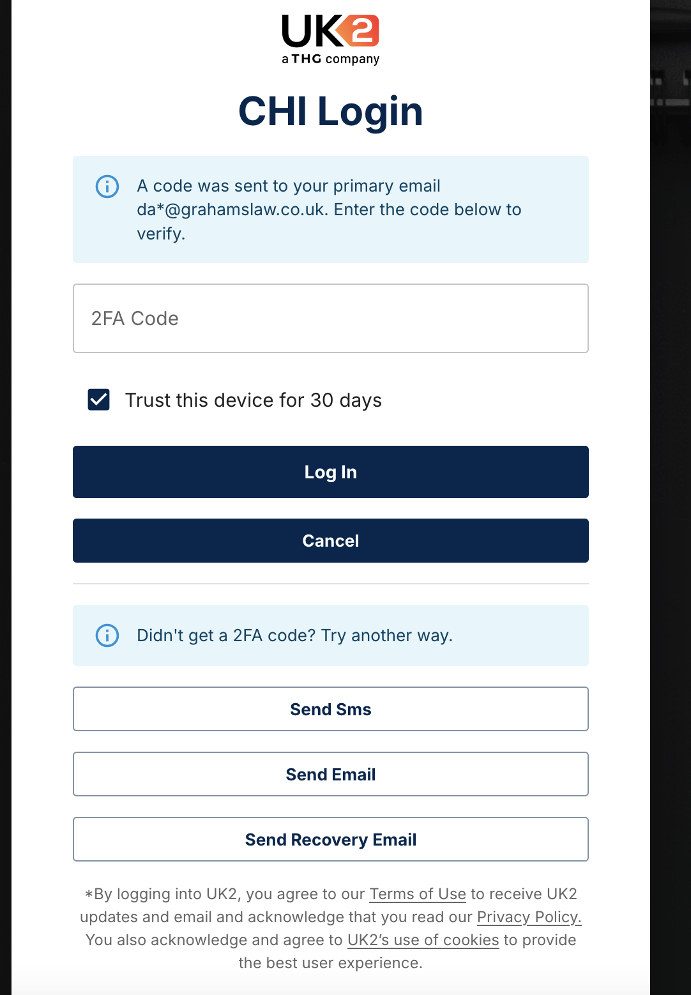Click the "best user experience" footer text
Image resolution: width=691 pixels, height=995 pixels.
[330, 963]
